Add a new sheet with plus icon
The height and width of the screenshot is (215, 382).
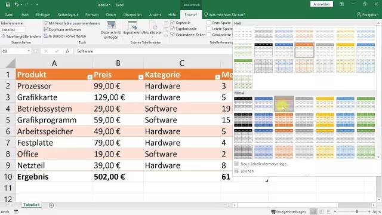51,205
